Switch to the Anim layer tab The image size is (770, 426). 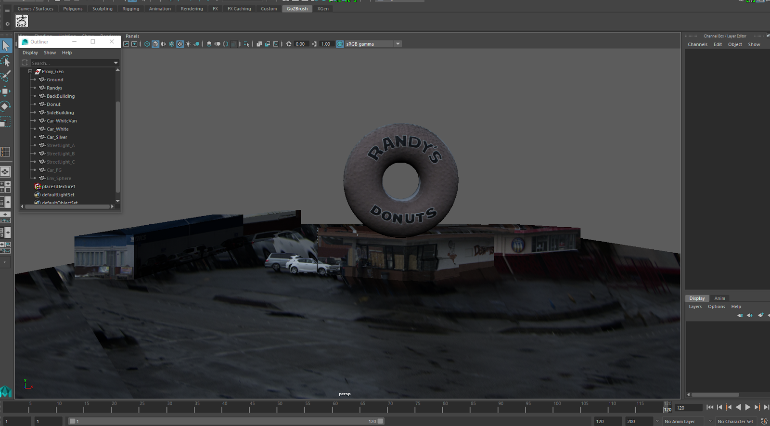(x=719, y=298)
